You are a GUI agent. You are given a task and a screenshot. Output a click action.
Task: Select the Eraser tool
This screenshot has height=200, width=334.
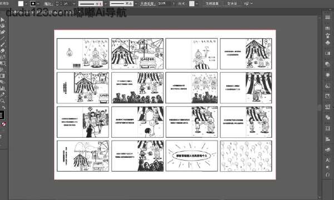click(x=2, y=51)
